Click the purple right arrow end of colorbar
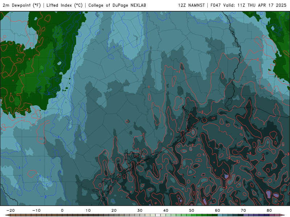 click(282, 215)
